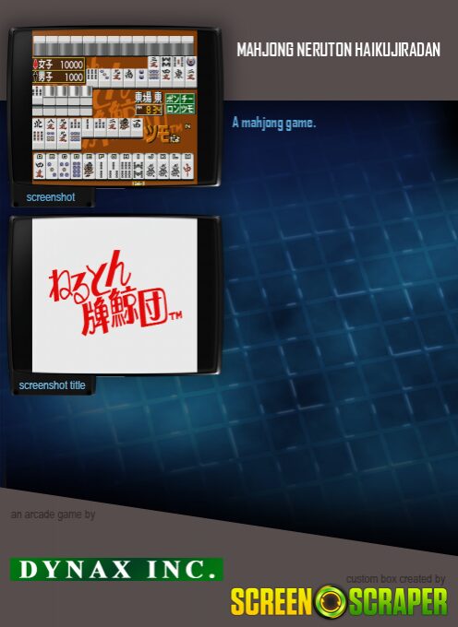Viewport: 458px width, 627px height.
Task: Click the Mahjong Neruton Haikujiradan title
Action: pyautogui.click(x=339, y=50)
